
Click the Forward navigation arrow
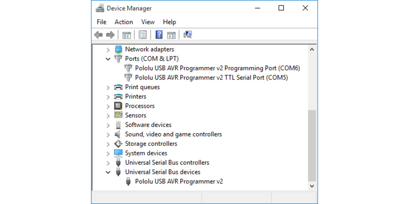110,34
